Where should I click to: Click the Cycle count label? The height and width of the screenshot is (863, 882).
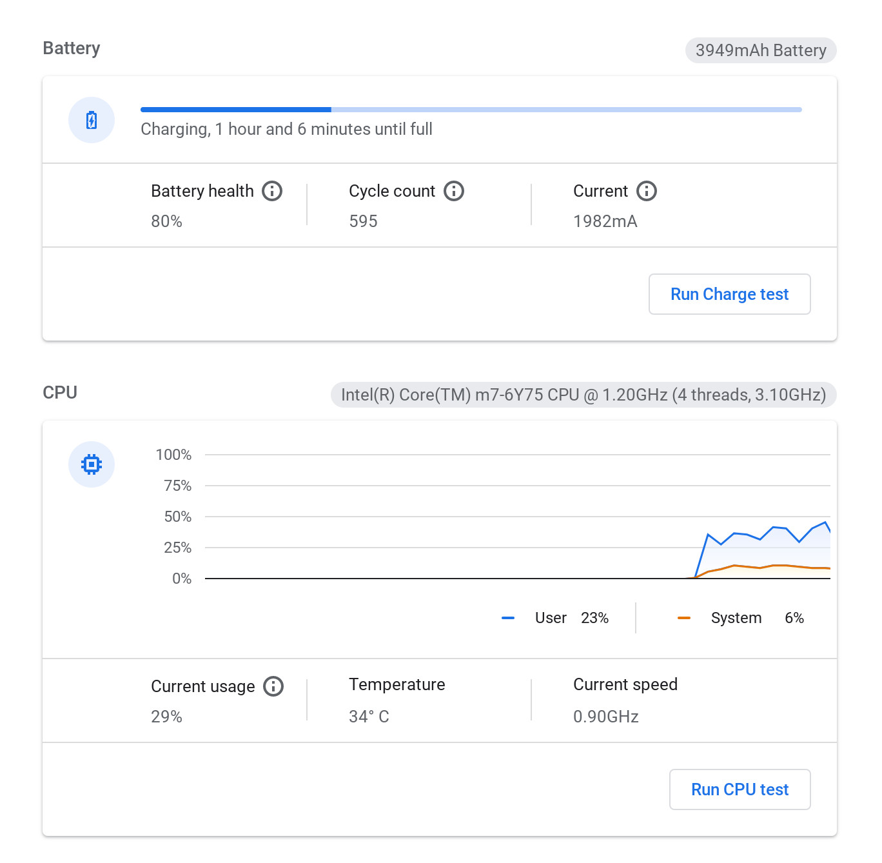pyautogui.click(x=392, y=191)
